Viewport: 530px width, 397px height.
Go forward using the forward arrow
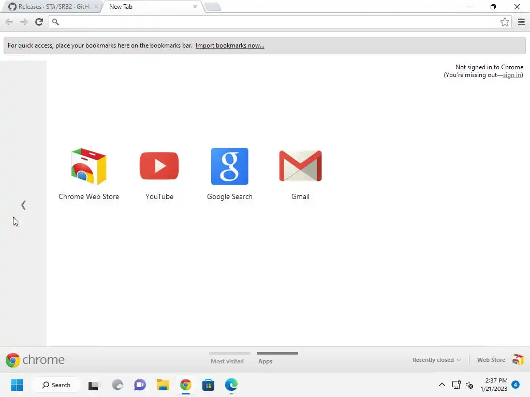(x=24, y=22)
